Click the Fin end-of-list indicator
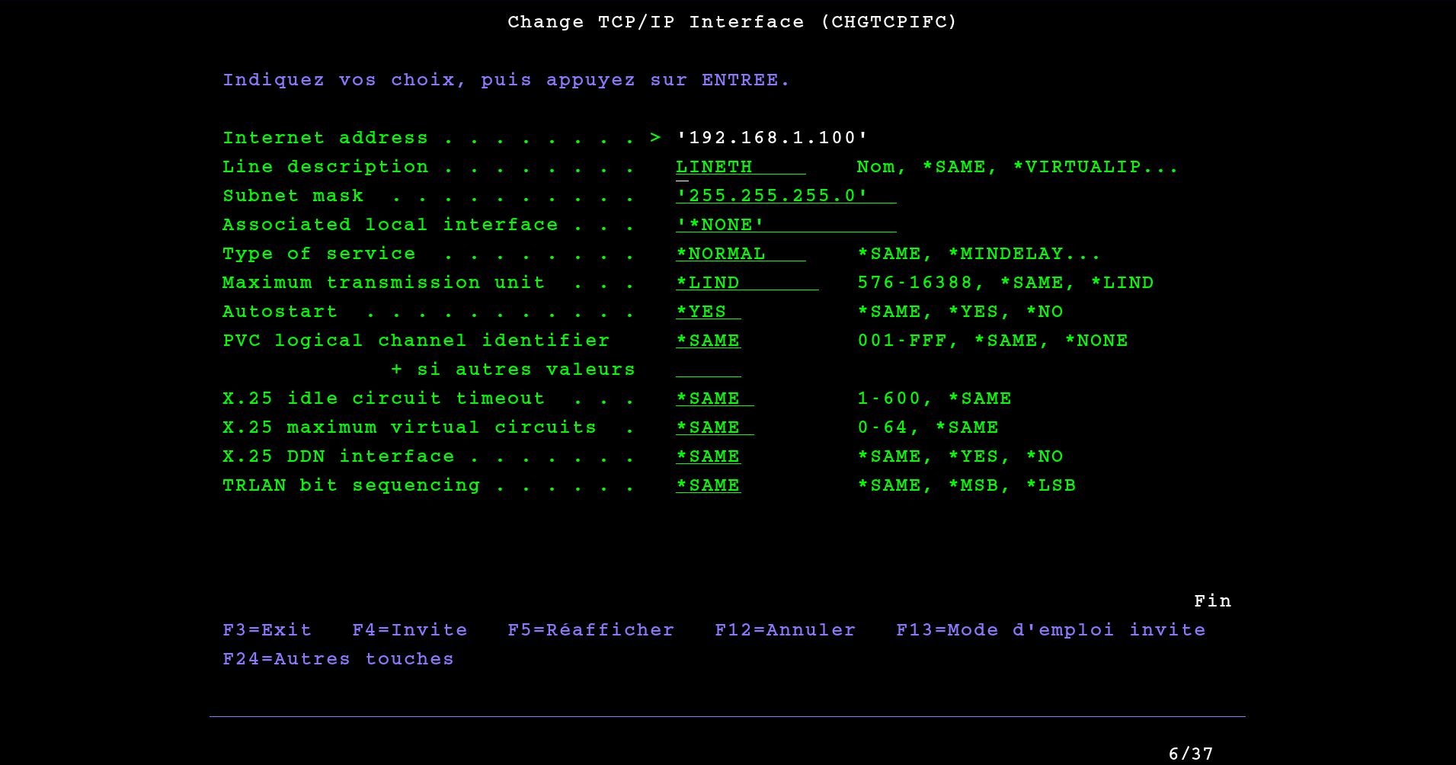 1212,601
